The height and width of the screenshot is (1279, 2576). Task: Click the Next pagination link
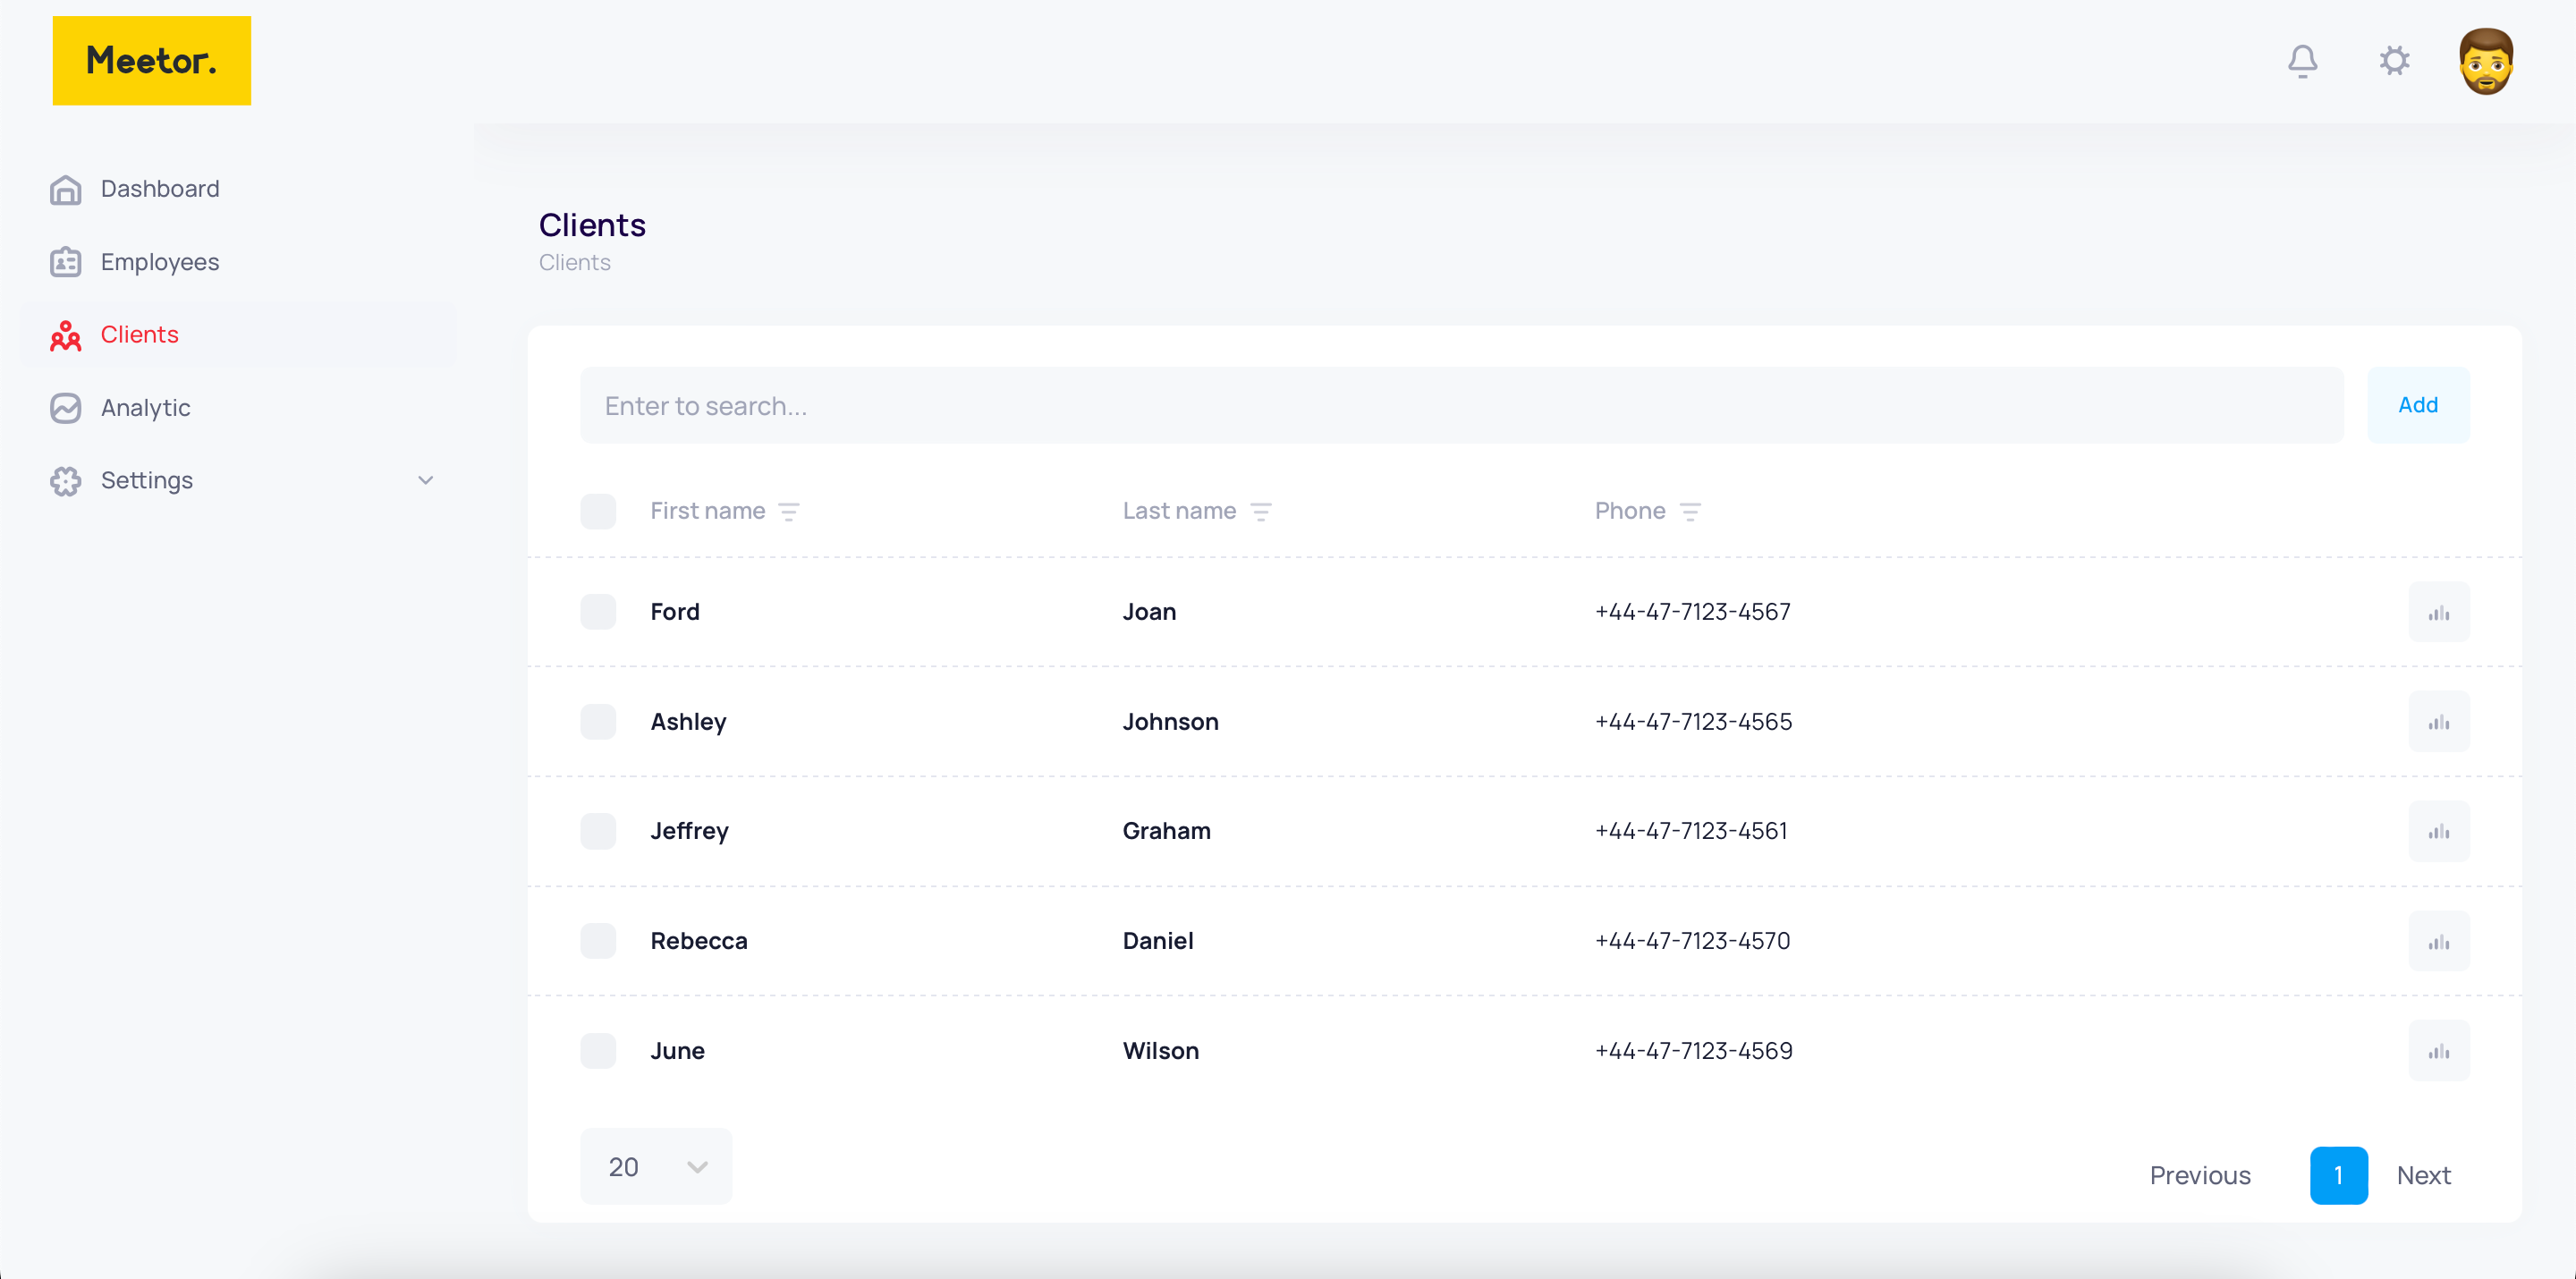tap(2423, 1176)
